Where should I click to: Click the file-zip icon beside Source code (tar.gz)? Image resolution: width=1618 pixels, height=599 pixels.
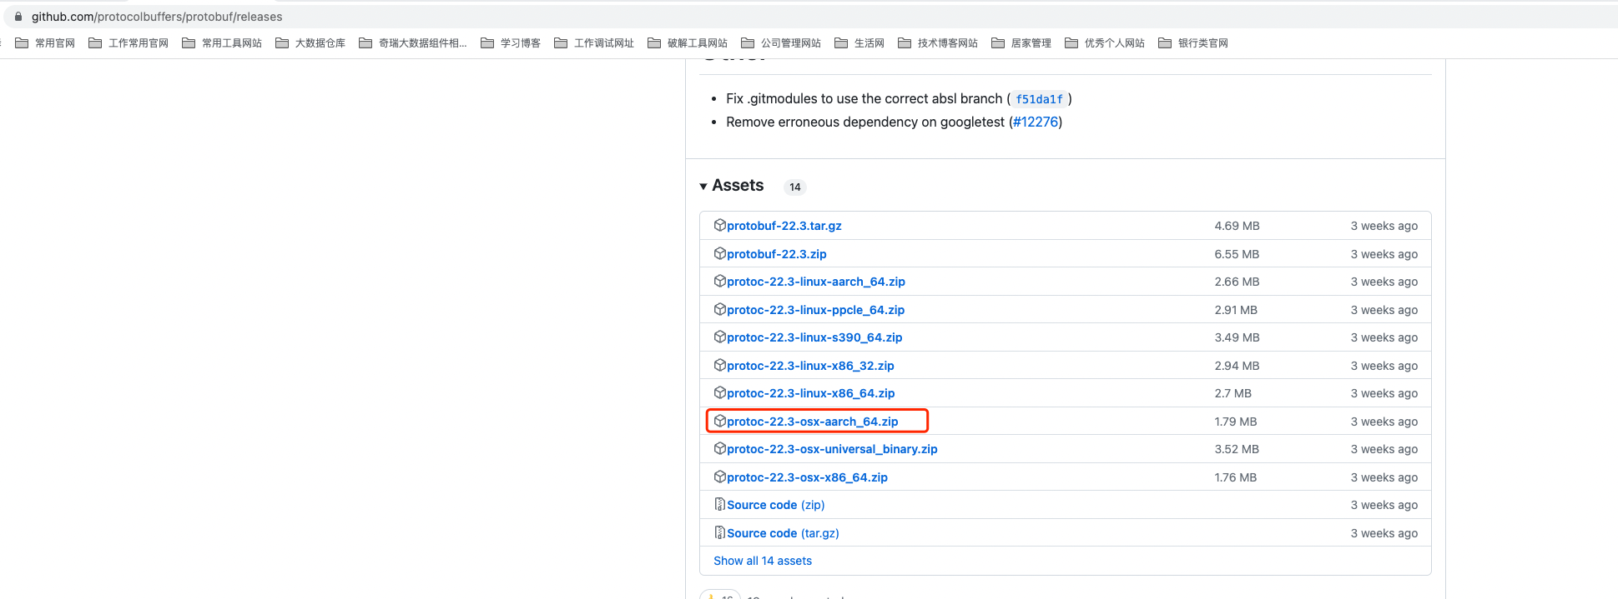(719, 532)
